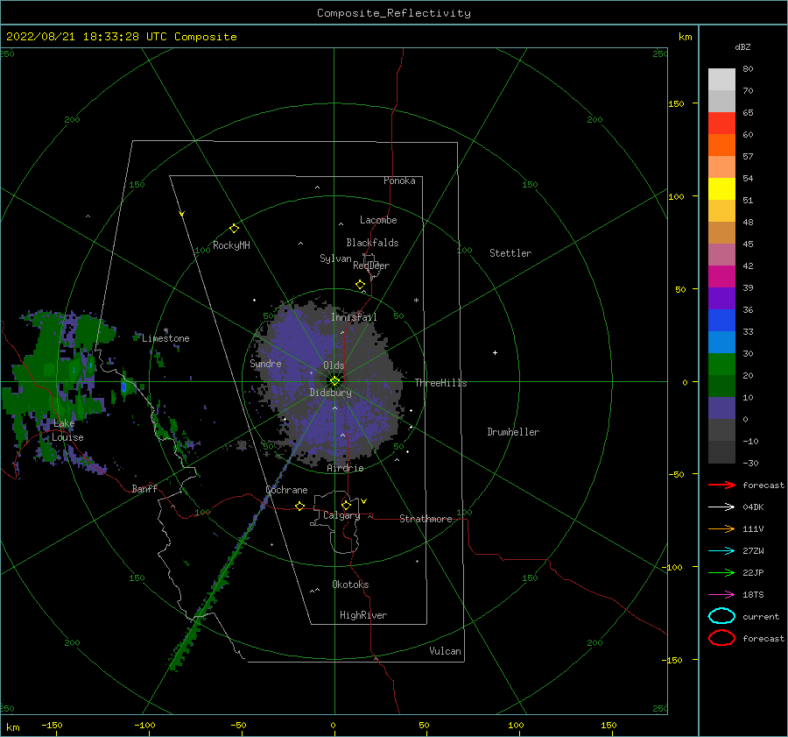788x737 pixels.
Task: Select the light gray 70-80 dBZ band
Action: 721,79
